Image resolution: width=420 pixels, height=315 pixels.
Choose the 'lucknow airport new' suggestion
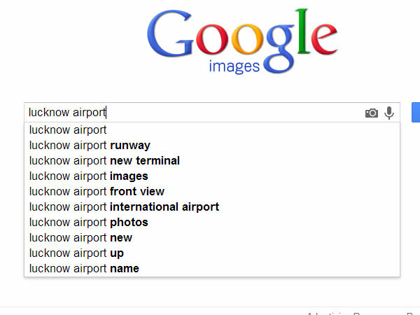point(80,238)
